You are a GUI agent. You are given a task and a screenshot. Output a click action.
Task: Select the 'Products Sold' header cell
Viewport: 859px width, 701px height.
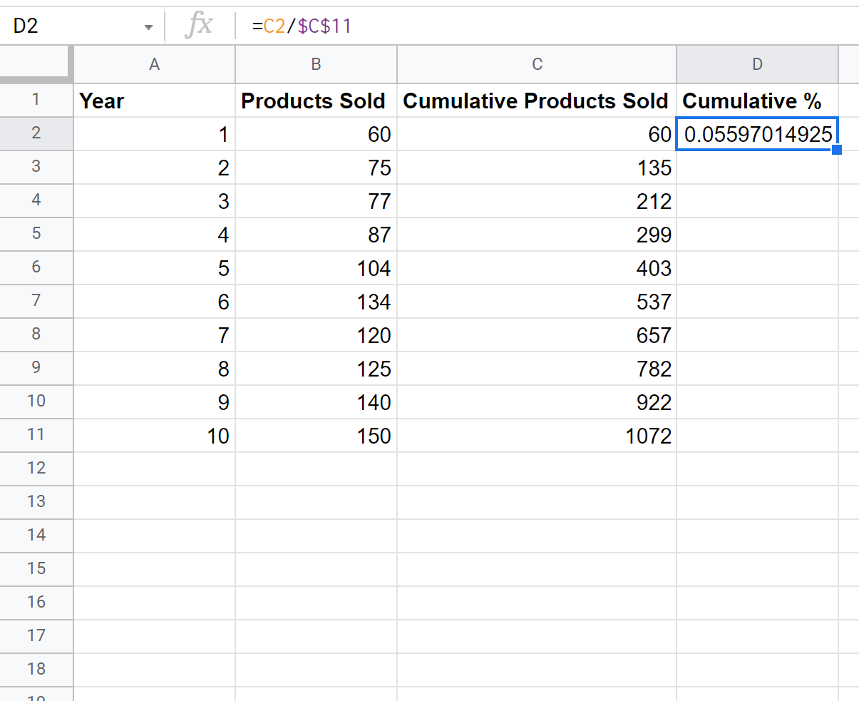pyautogui.click(x=316, y=101)
